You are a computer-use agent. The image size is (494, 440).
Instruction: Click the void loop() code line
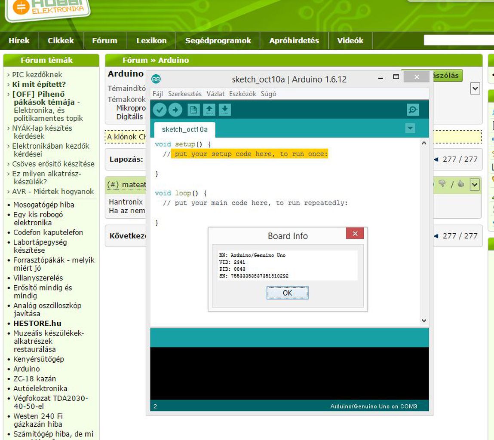(181, 193)
